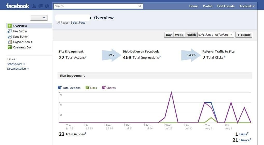Open the Account dropdown menu
The height and width of the screenshot is (145, 264).
pyautogui.click(x=247, y=6)
